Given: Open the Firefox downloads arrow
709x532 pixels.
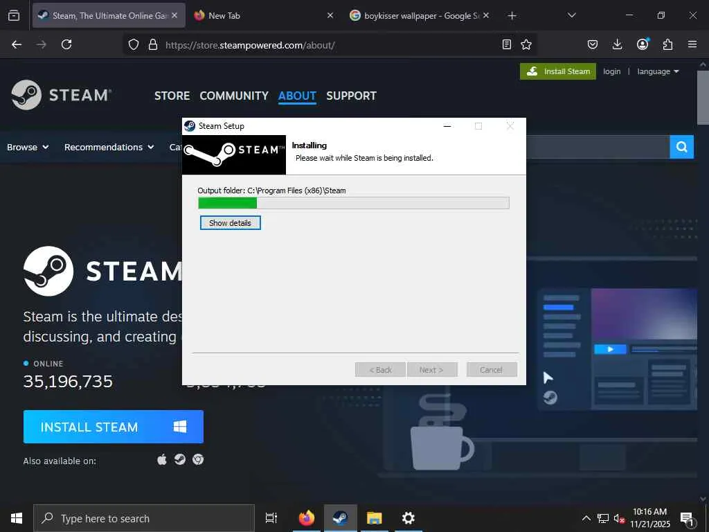Looking at the screenshot, I should point(617,44).
